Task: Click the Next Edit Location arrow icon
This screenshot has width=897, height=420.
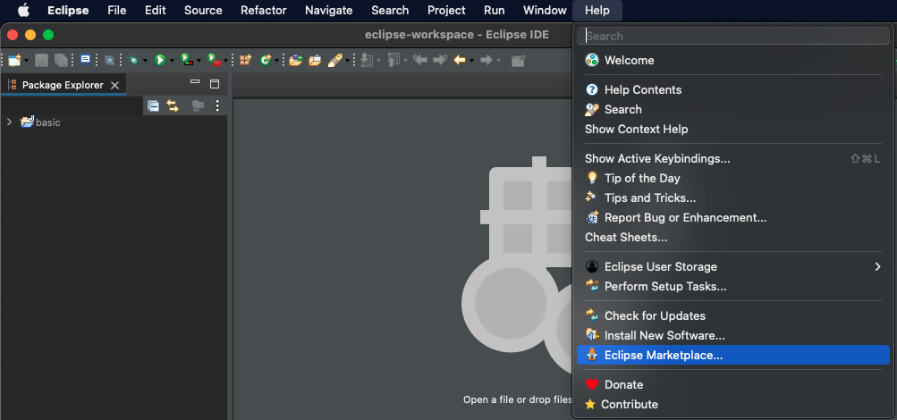Action: click(x=440, y=60)
